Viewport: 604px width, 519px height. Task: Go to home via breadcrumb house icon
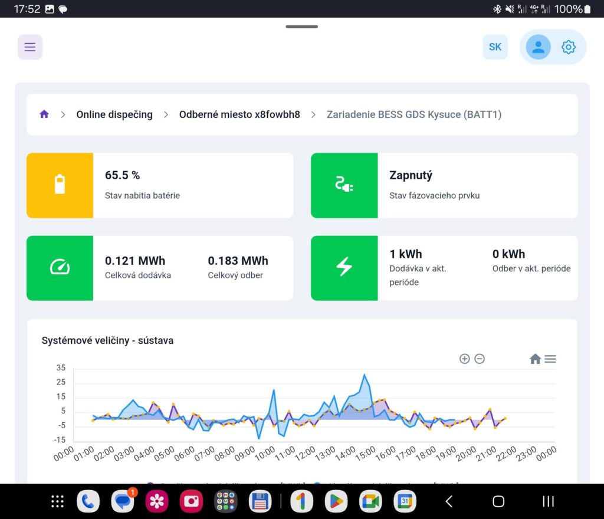coord(44,114)
